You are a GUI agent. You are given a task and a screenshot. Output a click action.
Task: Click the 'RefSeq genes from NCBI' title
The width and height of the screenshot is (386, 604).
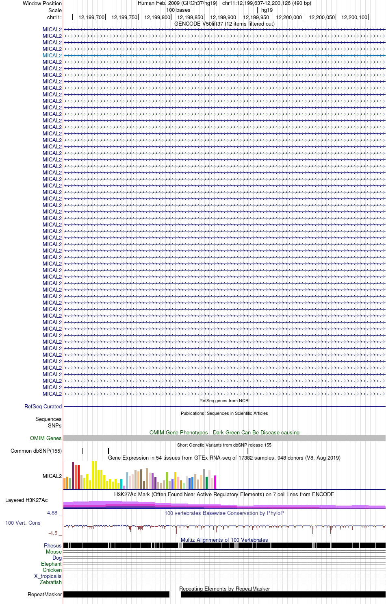tap(224, 401)
